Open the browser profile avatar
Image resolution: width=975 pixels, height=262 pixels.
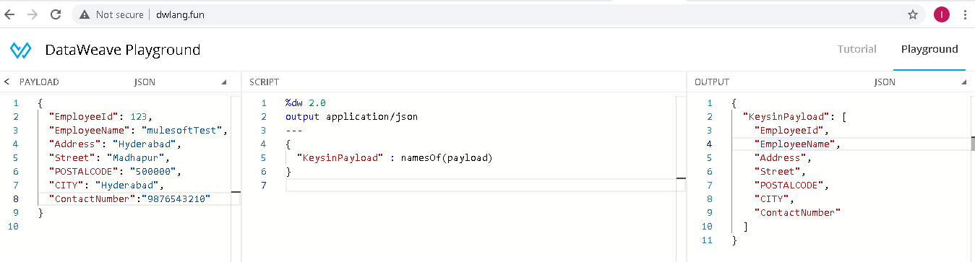point(941,14)
